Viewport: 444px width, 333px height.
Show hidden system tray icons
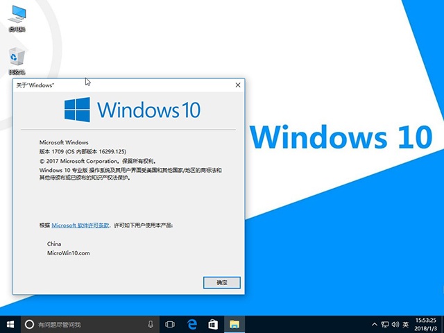tap(375, 324)
